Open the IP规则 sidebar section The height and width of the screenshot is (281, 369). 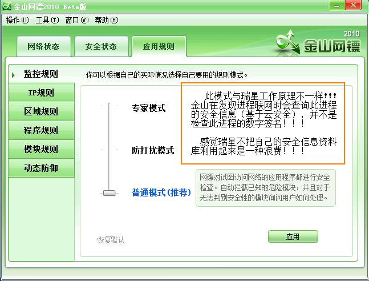[x=42, y=93]
